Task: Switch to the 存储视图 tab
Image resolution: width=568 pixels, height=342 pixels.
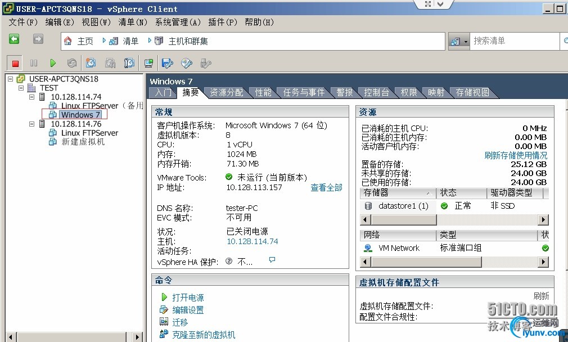Action: coord(472,93)
